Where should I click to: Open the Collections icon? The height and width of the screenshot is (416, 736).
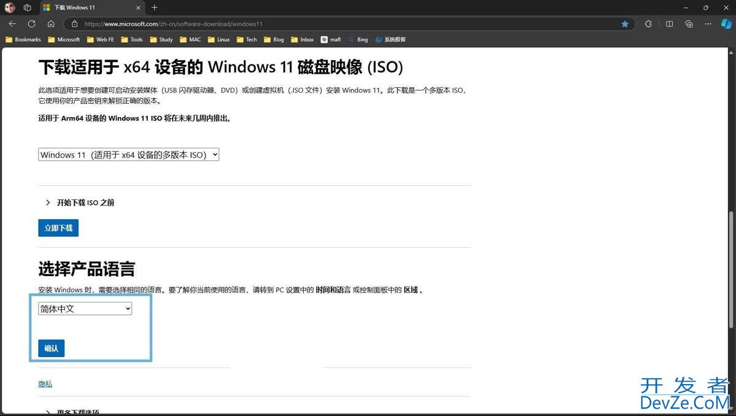tap(689, 24)
